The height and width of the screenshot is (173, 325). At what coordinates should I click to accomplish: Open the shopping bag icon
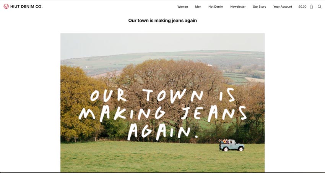pos(311,6)
